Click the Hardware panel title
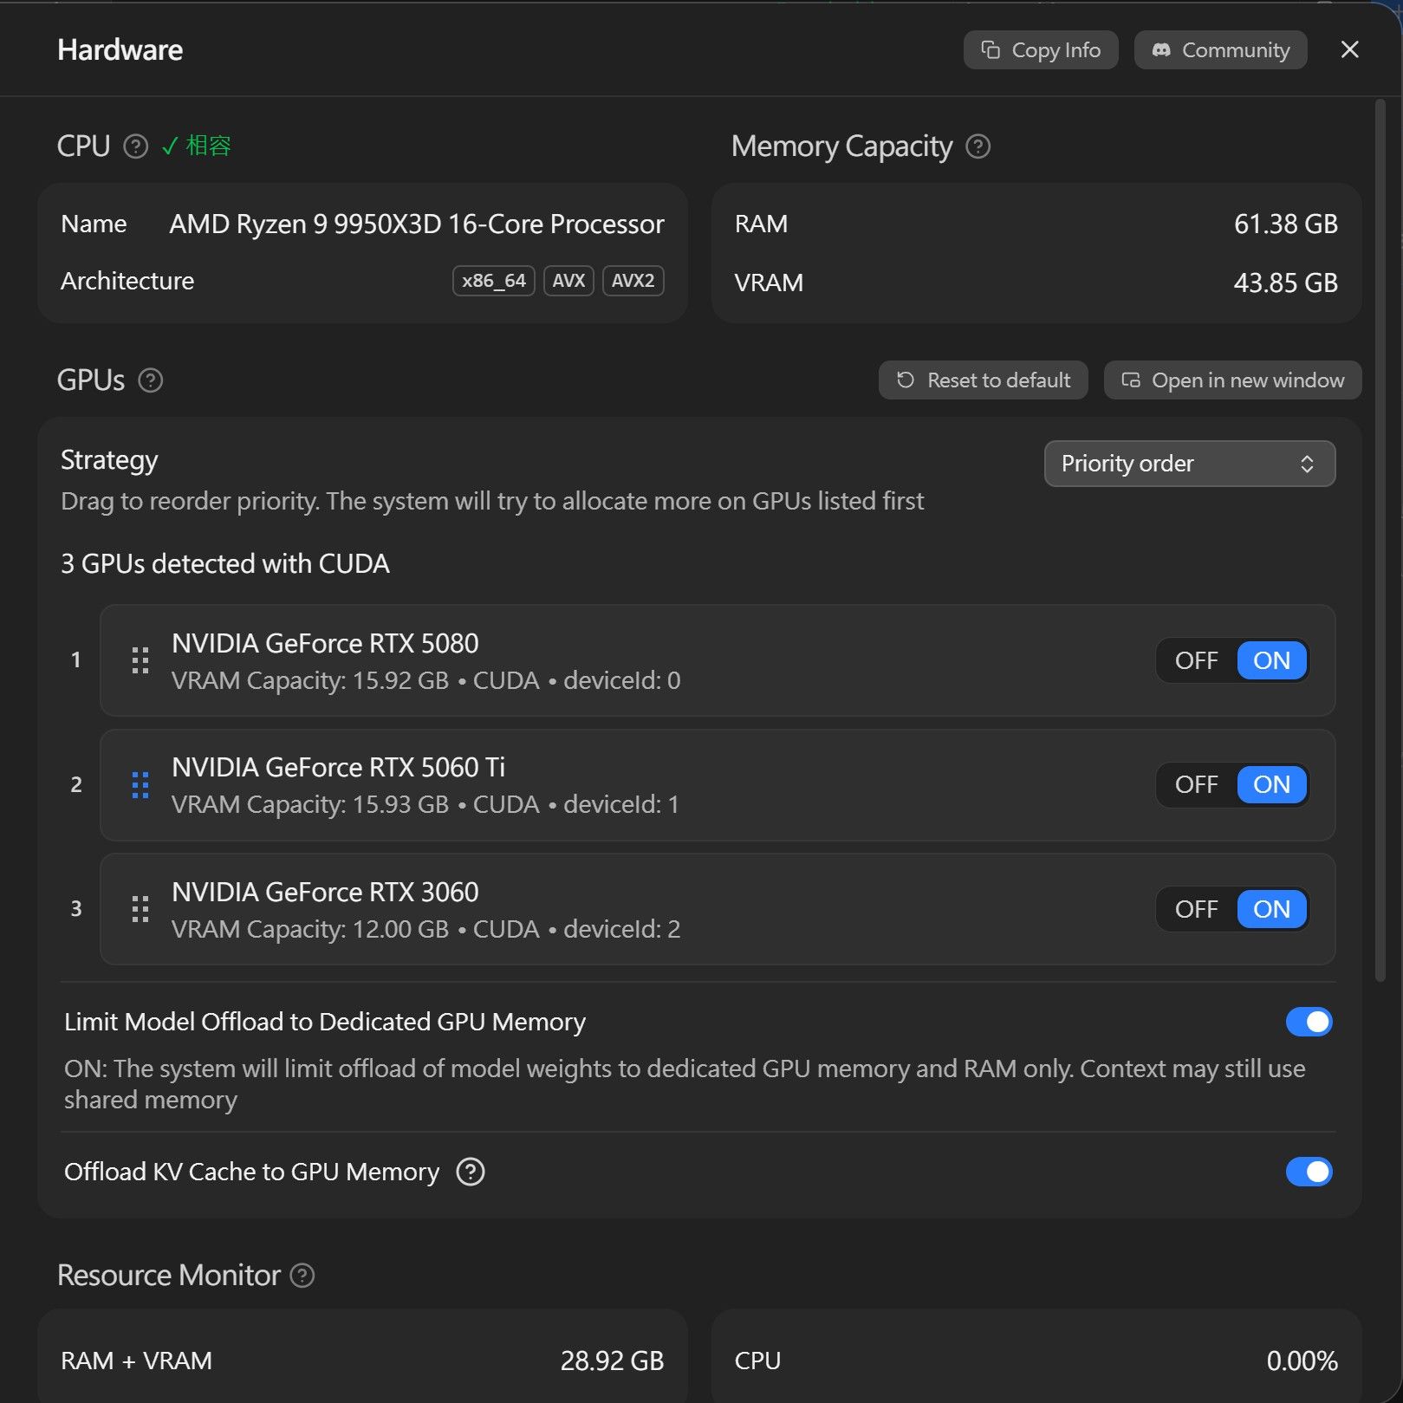This screenshot has width=1403, height=1403. click(x=120, y=50)
